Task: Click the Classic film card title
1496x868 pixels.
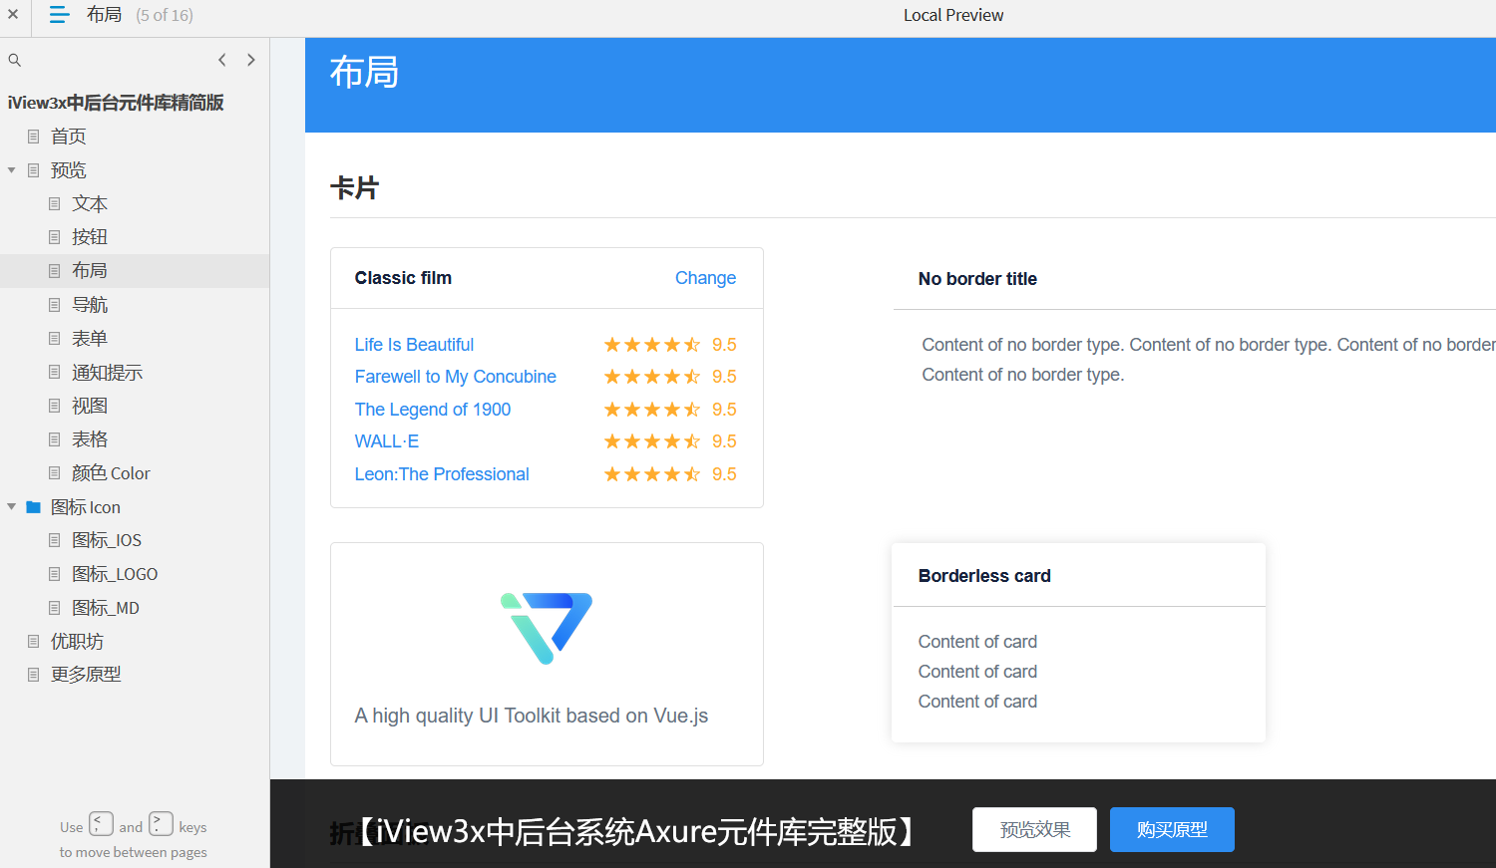Action: click(403, 278)
